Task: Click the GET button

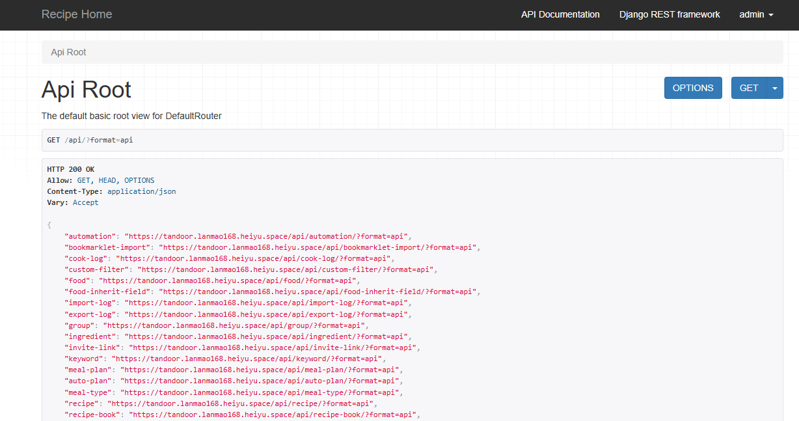Action: [x=749, y=88]
